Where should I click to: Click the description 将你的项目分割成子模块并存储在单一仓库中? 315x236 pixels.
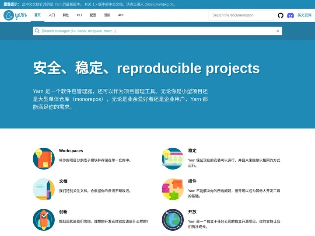(95, 160)
